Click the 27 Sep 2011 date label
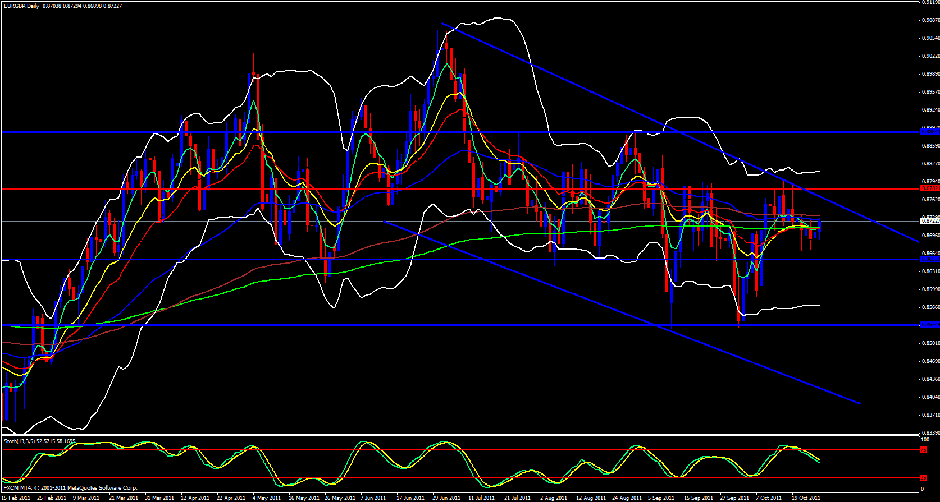The height and width of the screenshot is (502, 940). (734, 498)
